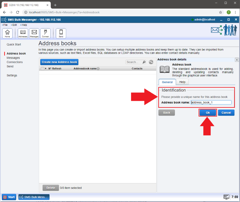This screenshot has height=202, width=240.
Task: Close the Address book details panel
Action: [x=237, y=60]
